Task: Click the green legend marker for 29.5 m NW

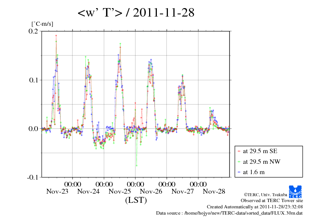Action: tap(239, 162)
